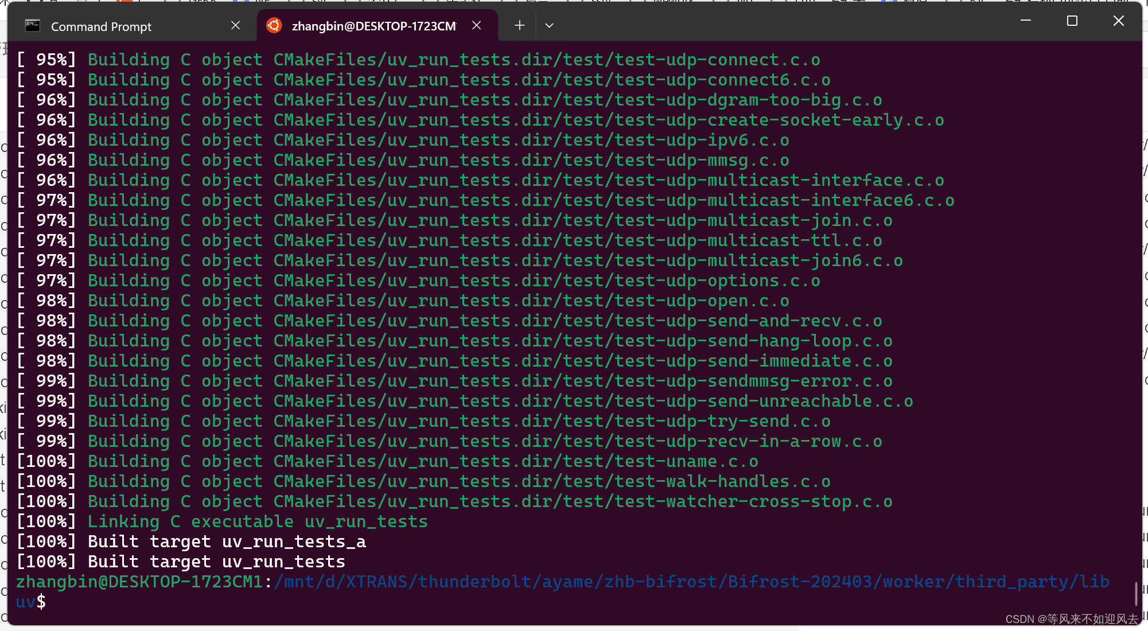Click the line test-udp-recv-in-a-row.c.o

click(449, 441)
